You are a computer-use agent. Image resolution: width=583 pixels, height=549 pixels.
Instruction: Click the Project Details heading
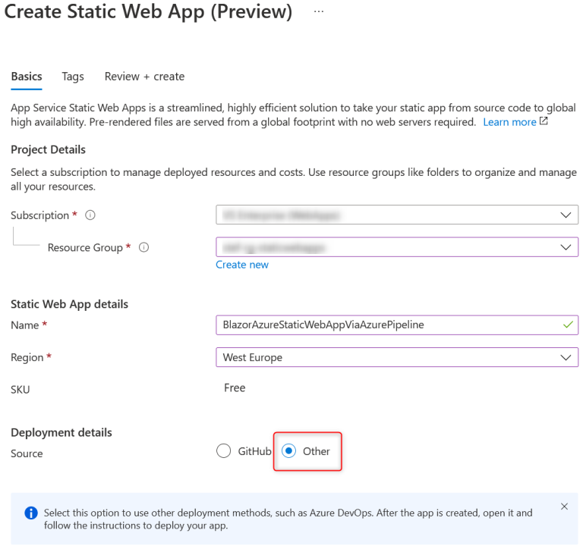(48, 149)
